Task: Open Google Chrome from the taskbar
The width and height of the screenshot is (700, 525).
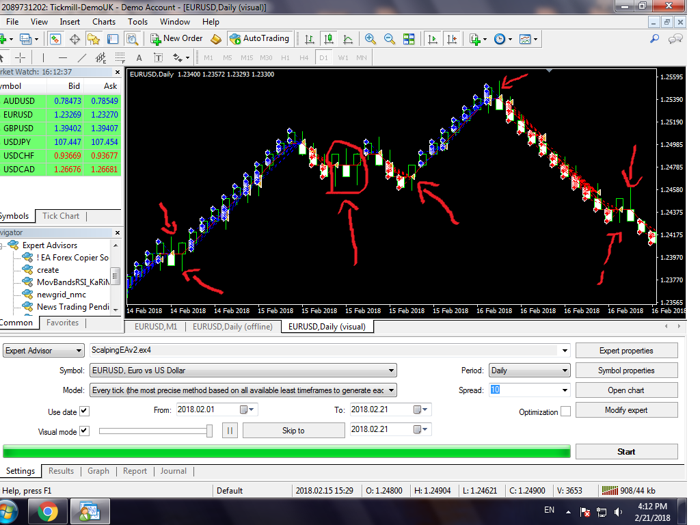Action: click(48, 511)
